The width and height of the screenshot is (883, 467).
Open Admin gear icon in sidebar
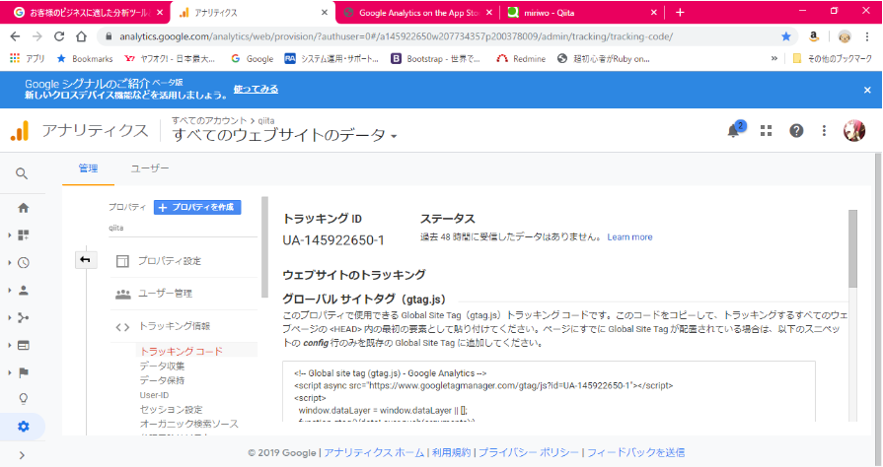[23, 427]
